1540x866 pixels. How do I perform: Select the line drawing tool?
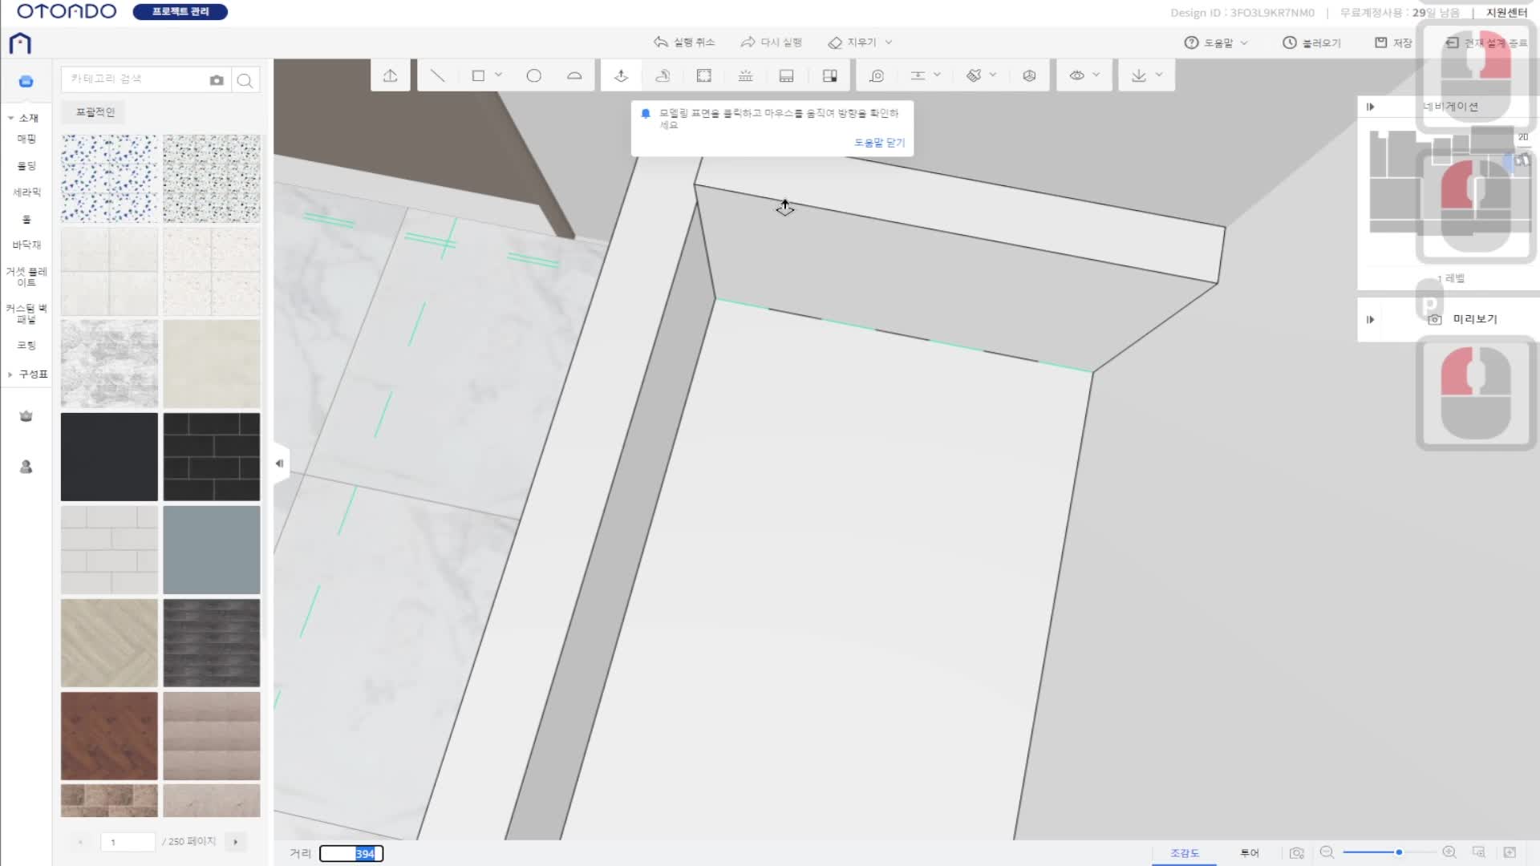click(437, 75)
